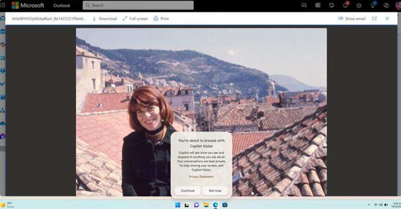The width and height of the screenshot is (401, 209).
Task: Open the multicolor Copilot rail icon
Action: (x=3, y=45)
